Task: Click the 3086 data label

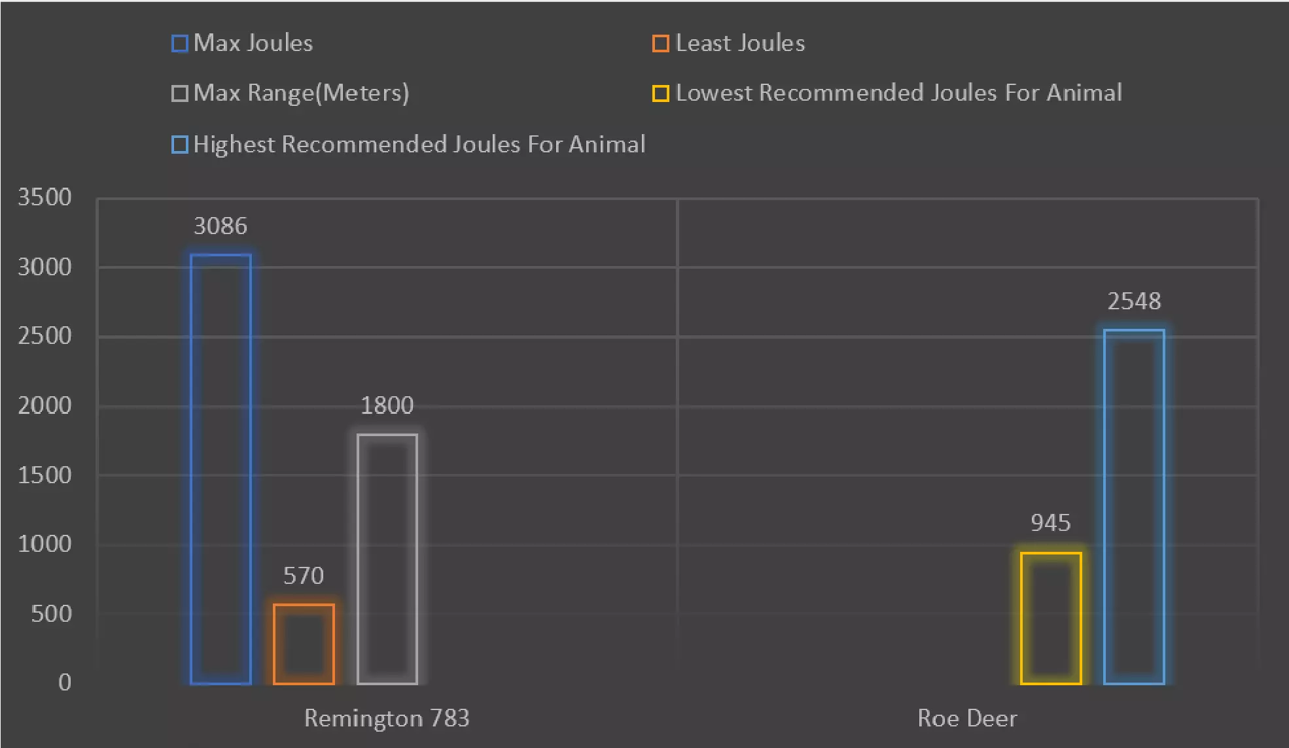Action: [221, 226]
